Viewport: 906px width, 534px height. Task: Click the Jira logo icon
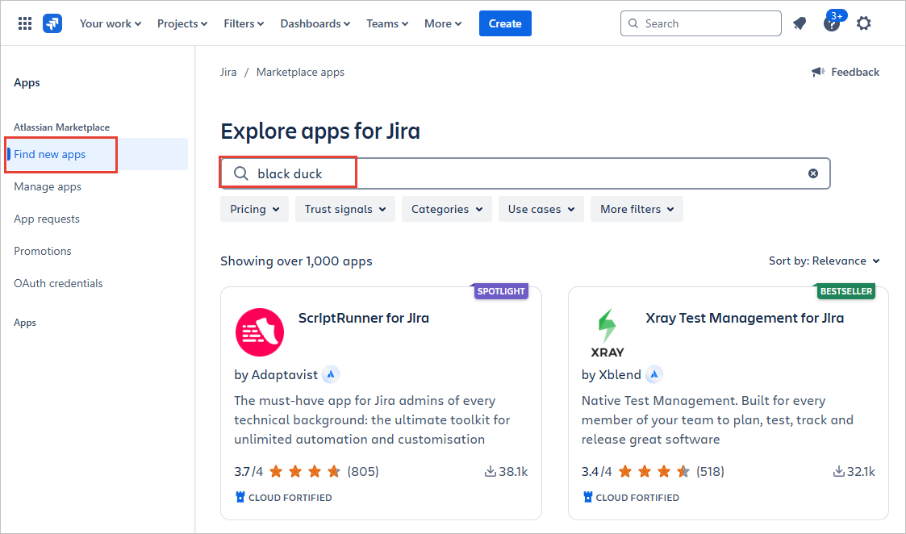[52, 23]
